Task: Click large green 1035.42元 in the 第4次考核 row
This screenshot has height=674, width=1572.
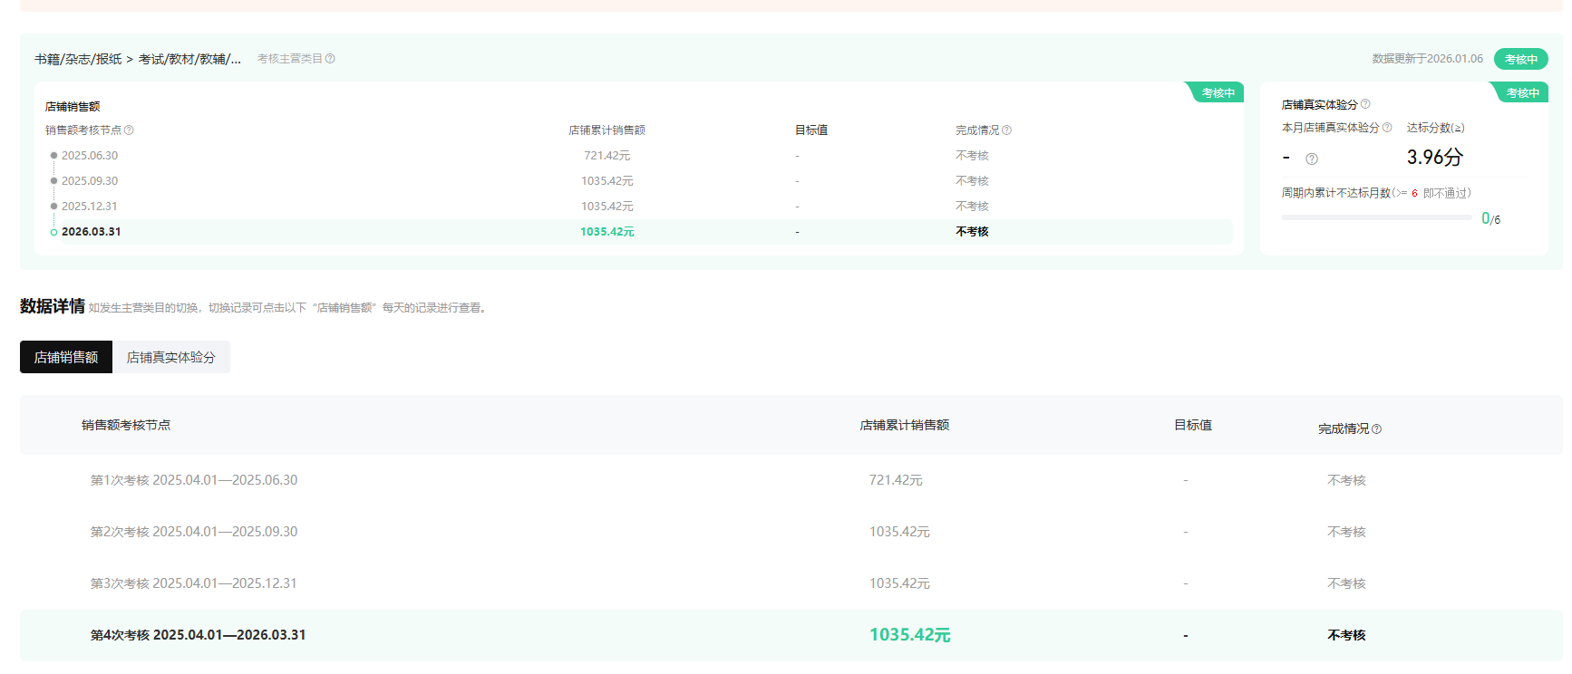Action: [910, 635]
